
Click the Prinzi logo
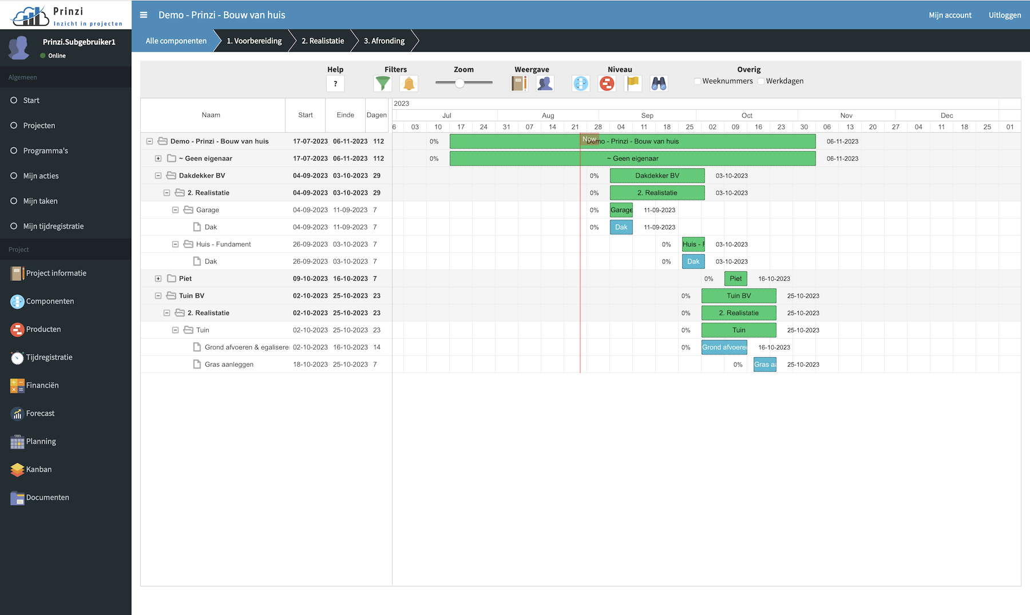pos(66,15)
